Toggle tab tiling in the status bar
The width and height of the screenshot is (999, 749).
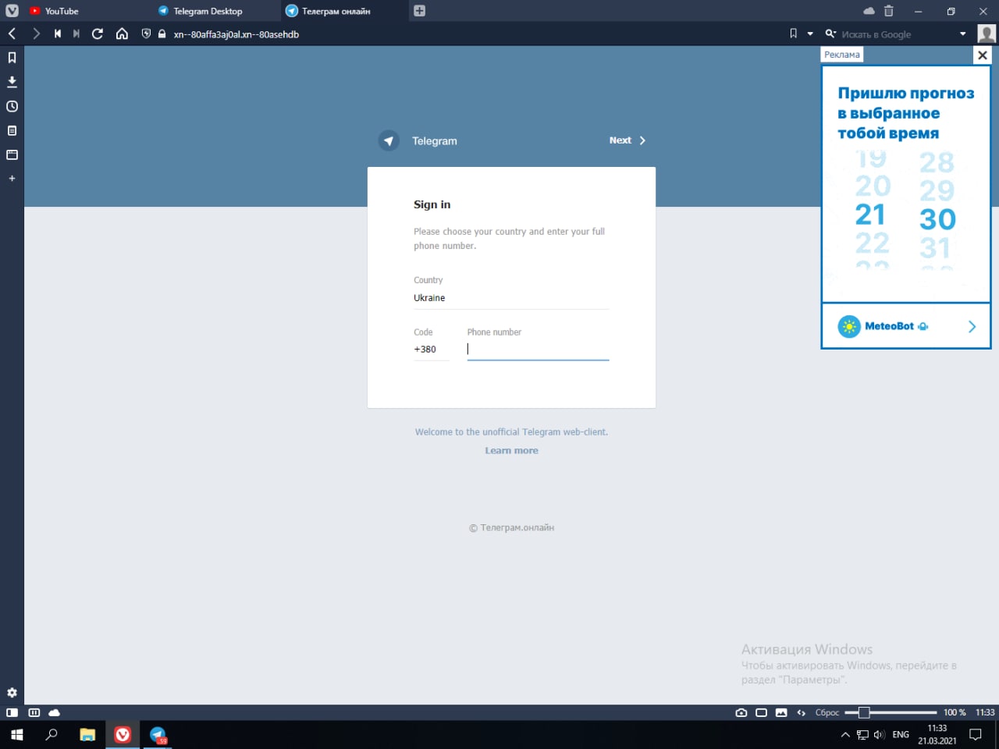tap(34, 712)
